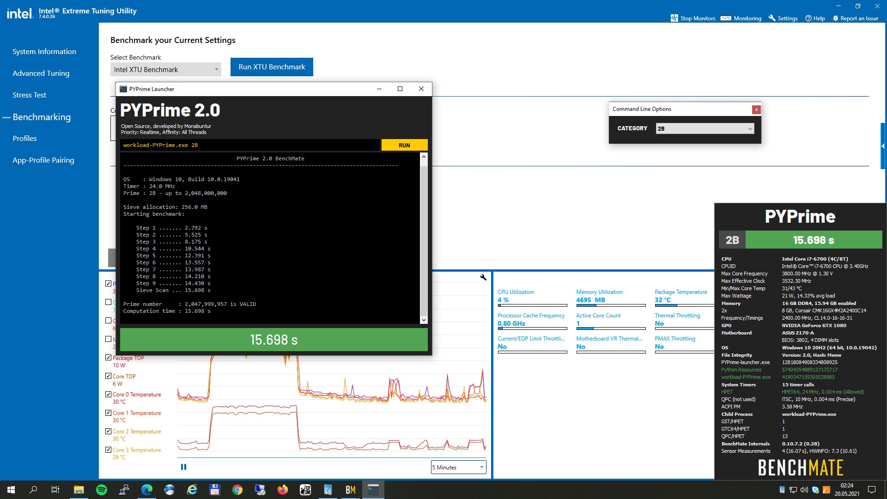Open Windows Start menu

click(x=11, y=490)
